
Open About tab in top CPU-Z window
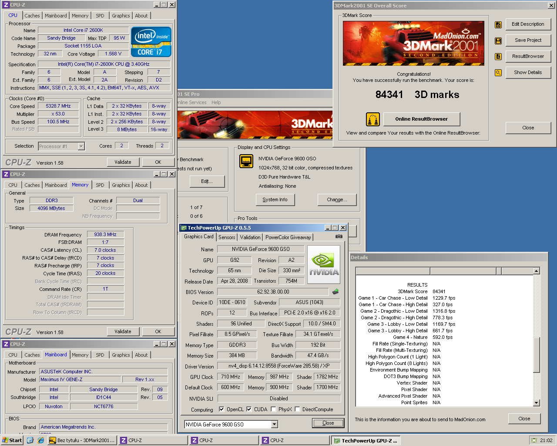pyautogui.click(x=141, y=16)
